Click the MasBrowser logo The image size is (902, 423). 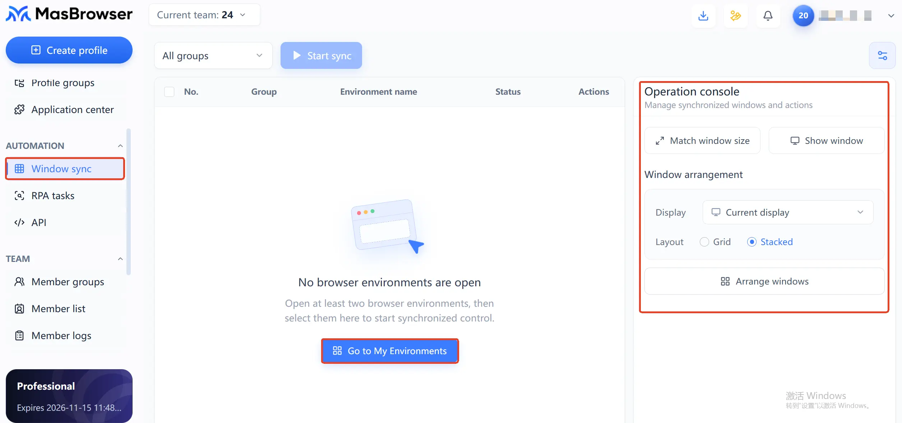click(69, 14)
